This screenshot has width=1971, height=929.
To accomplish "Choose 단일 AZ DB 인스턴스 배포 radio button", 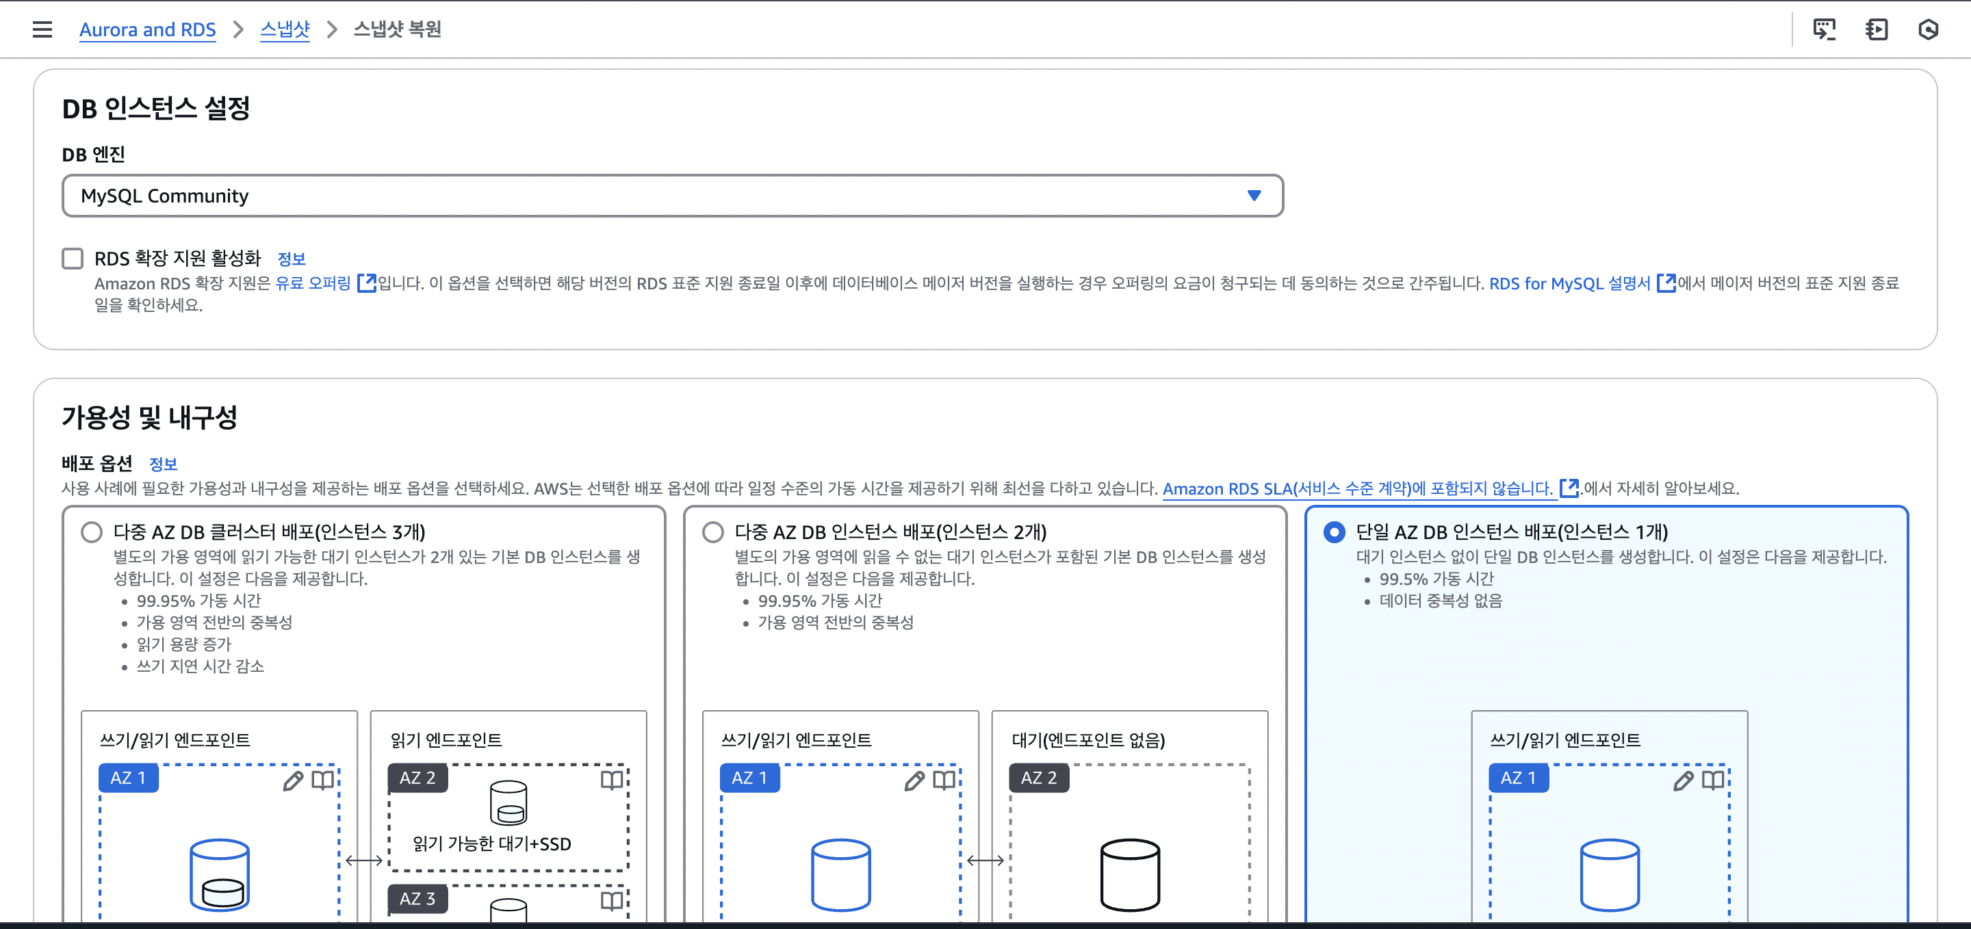I will pyautogui.click(x=1334, y=532).
